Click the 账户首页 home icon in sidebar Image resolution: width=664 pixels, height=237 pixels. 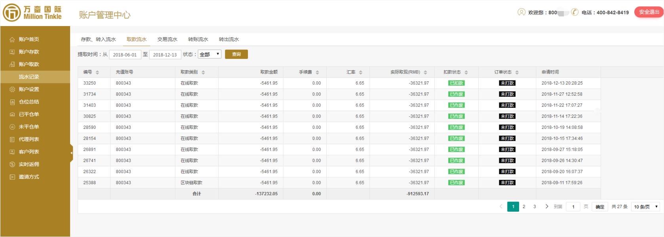coord(12,39)
